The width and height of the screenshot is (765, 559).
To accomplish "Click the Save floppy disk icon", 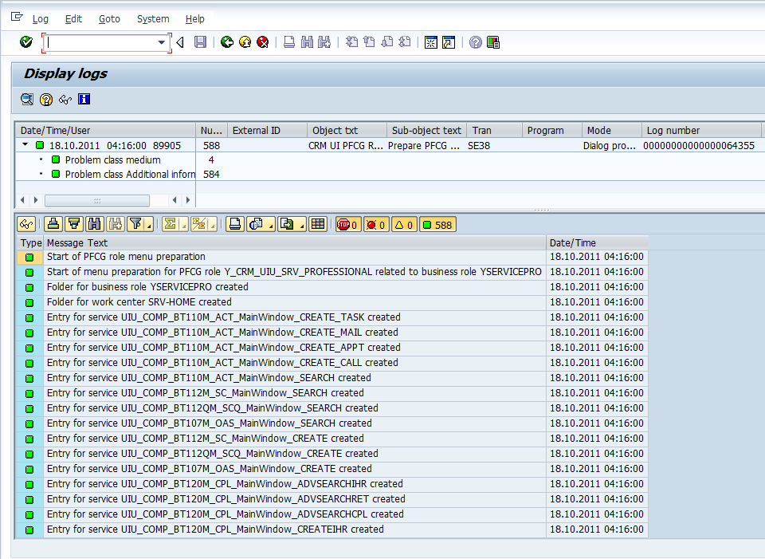I will (200, 42).
